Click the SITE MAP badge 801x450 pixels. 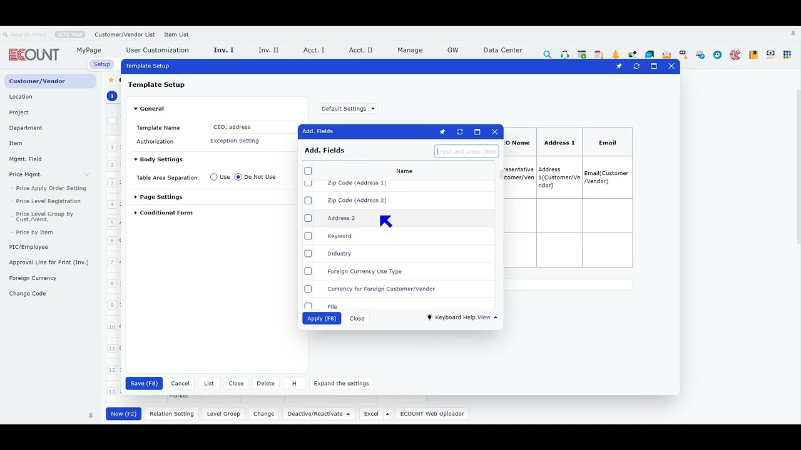pyautogui.click(x=69, y=34)
